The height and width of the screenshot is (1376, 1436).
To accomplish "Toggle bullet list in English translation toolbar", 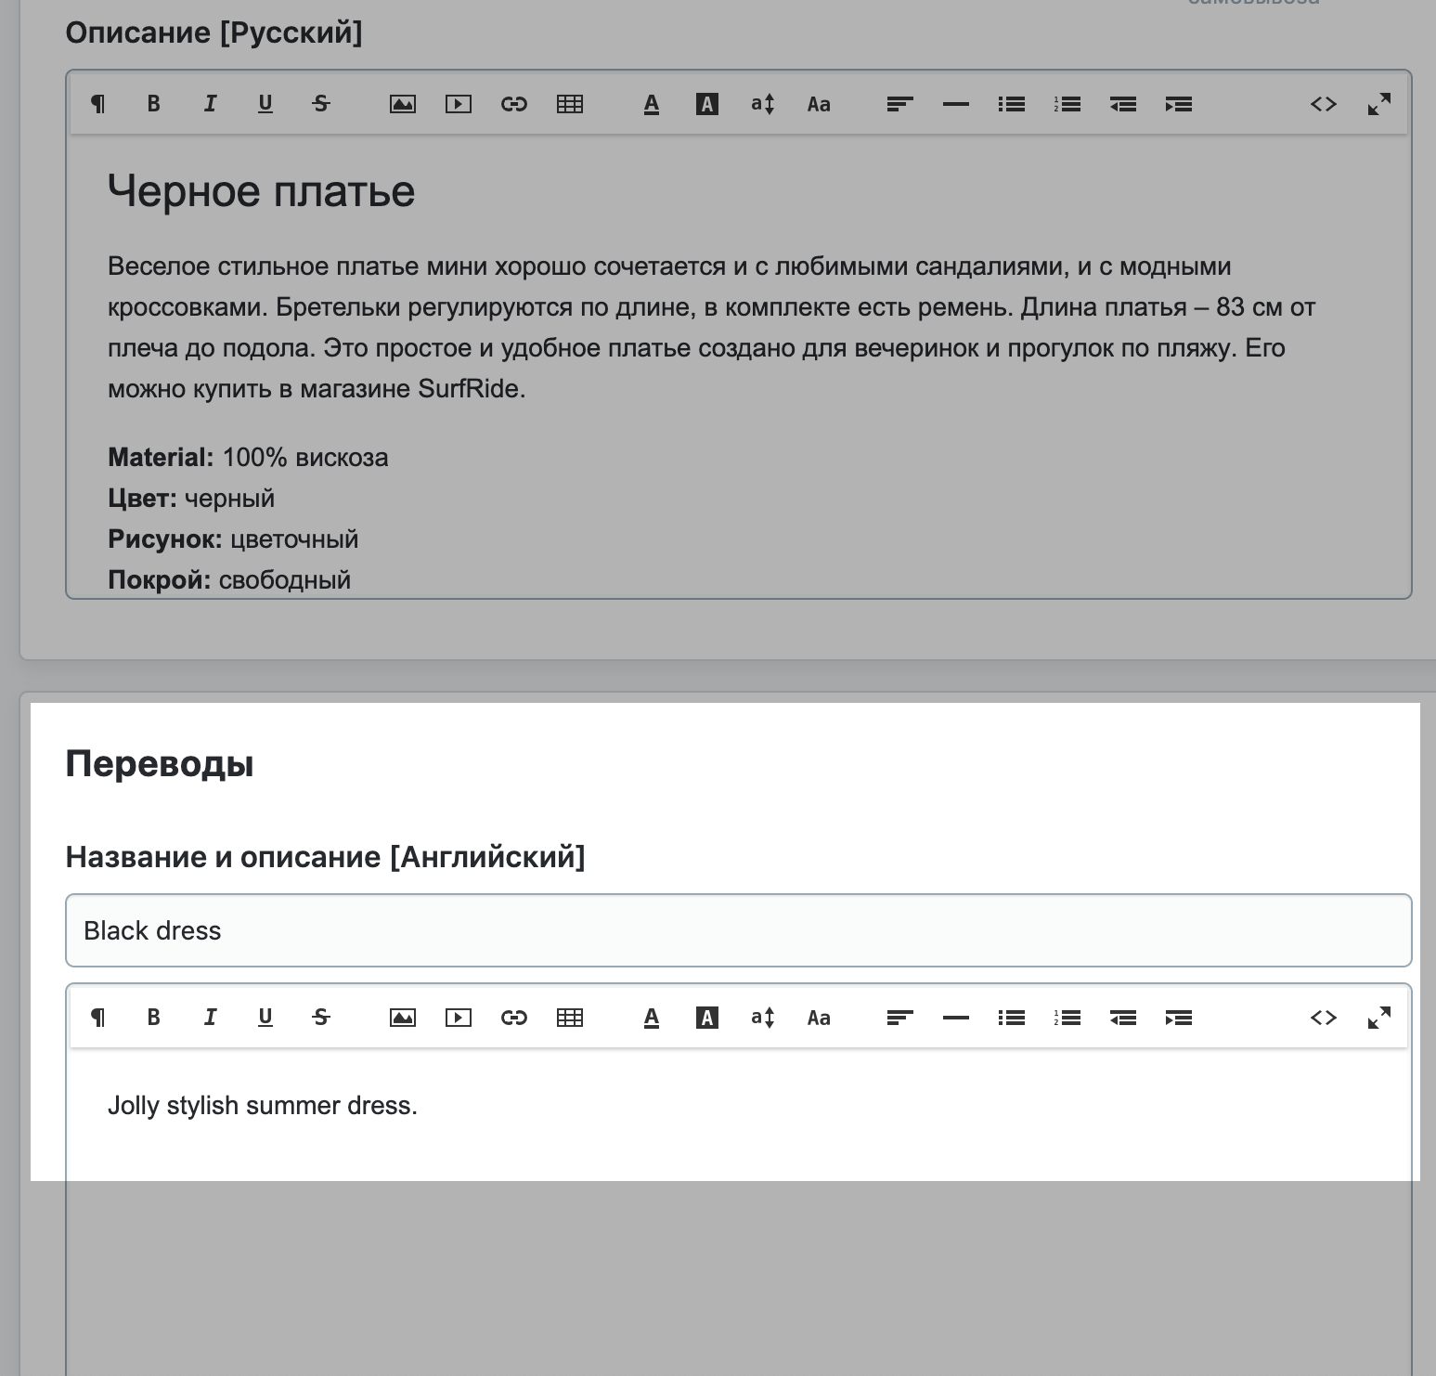I will pyautogui.click(x=1012, y=1018).
